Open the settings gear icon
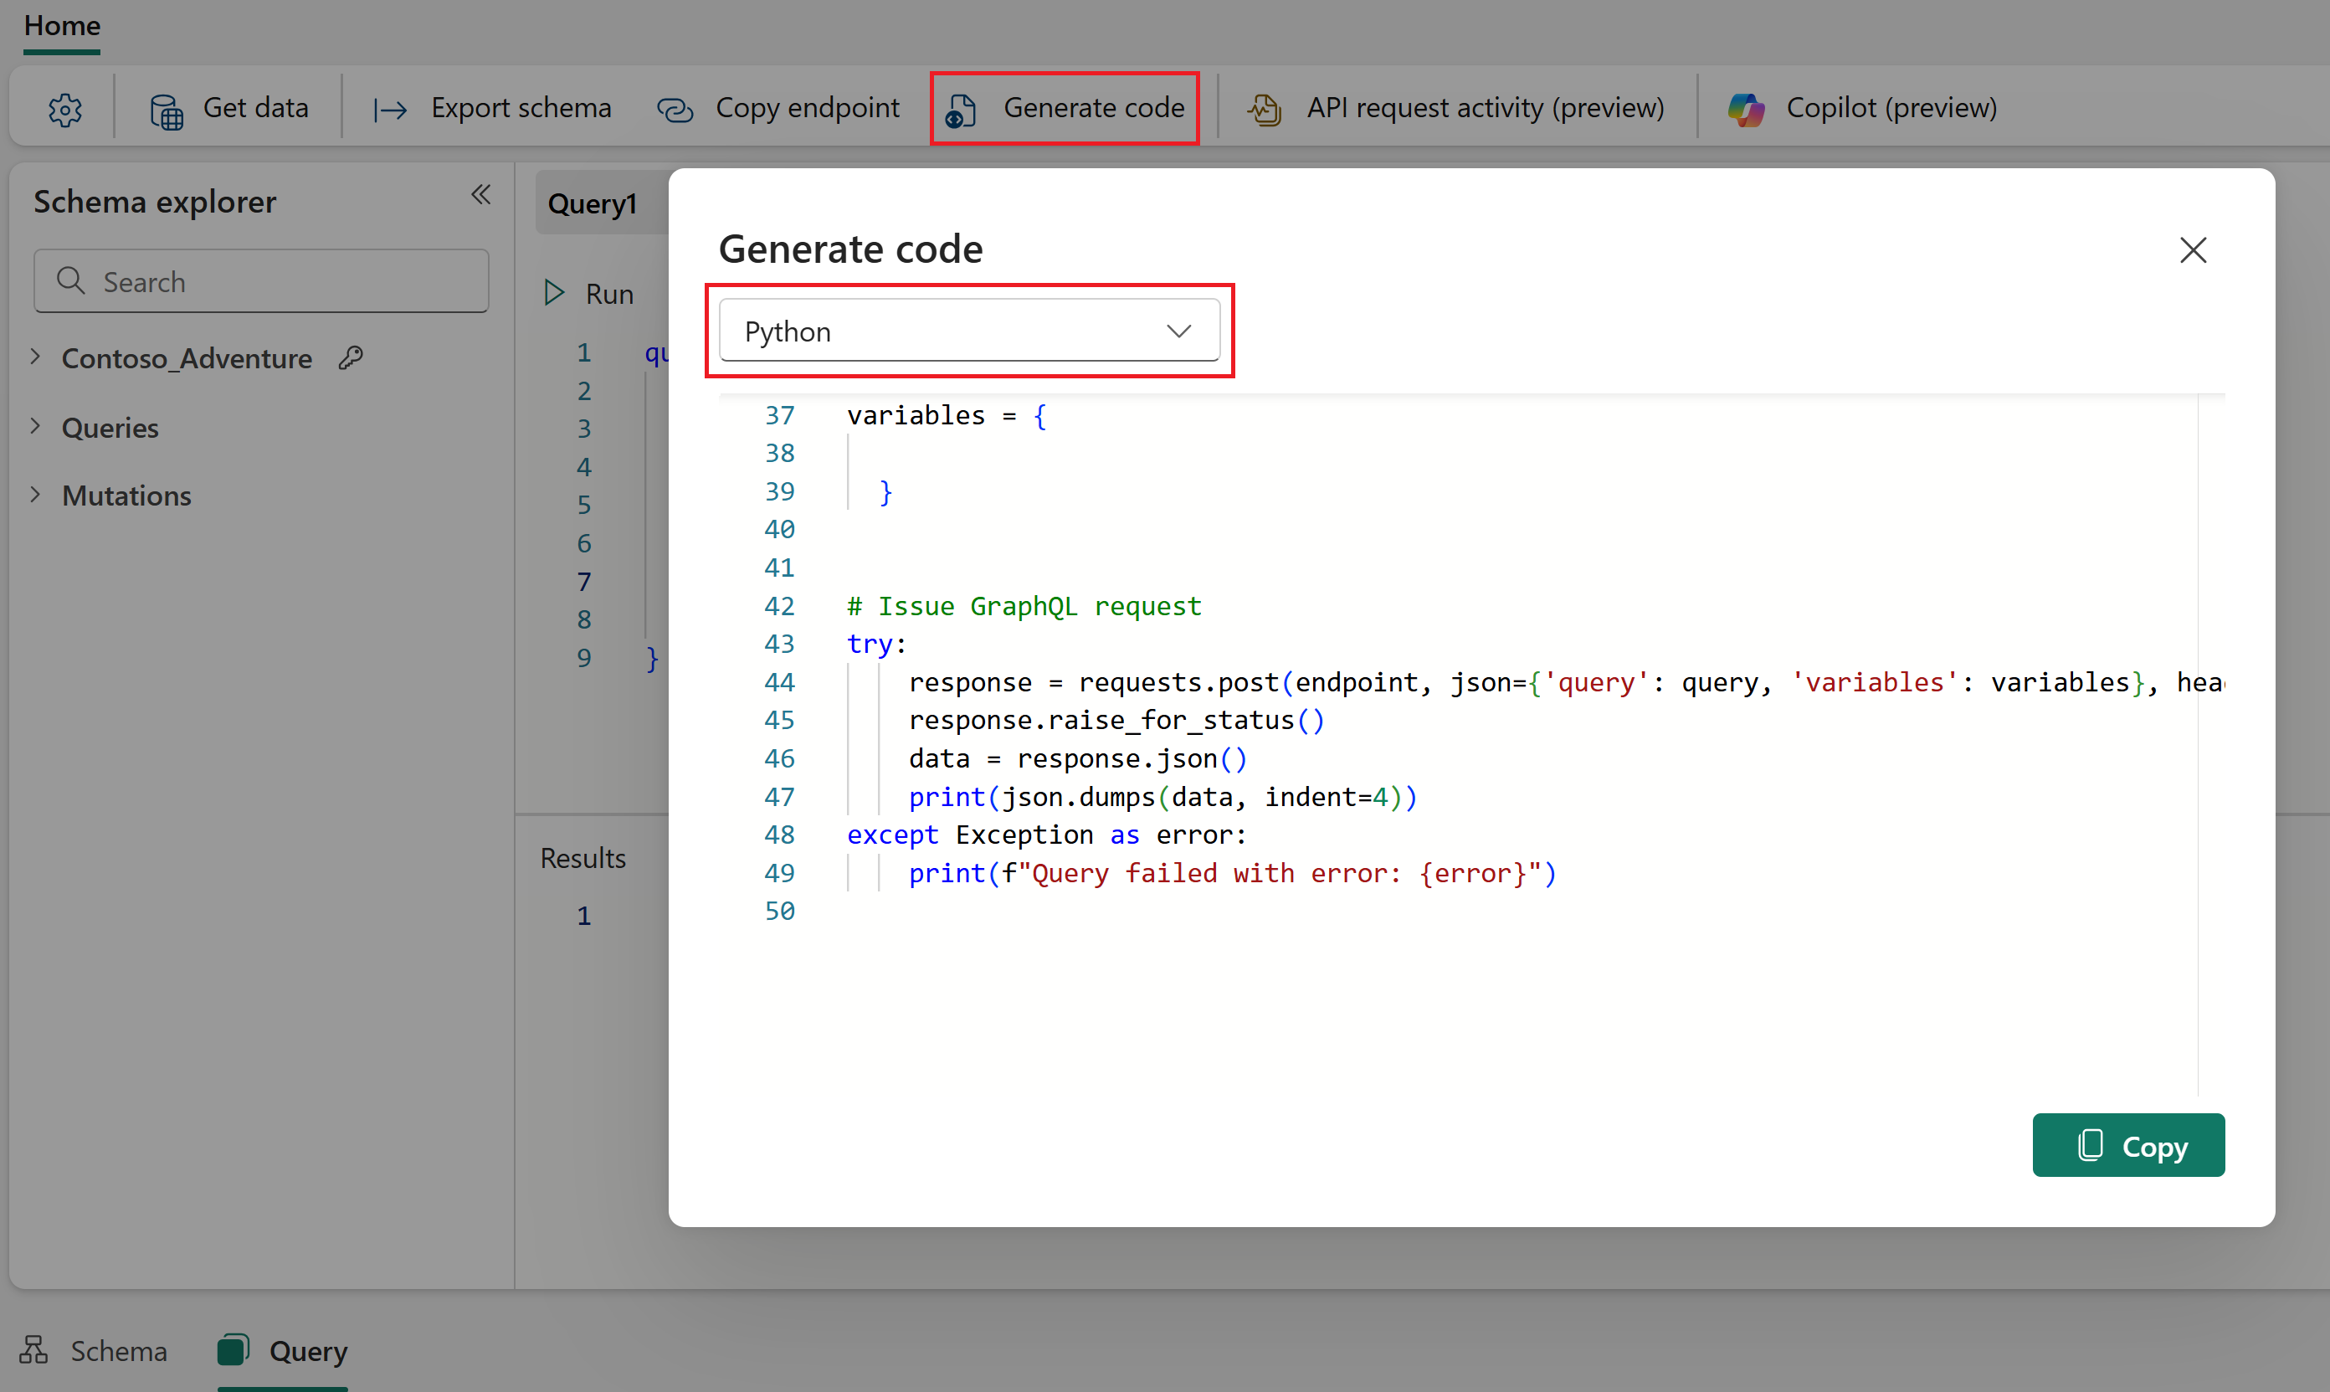The height and width of the screenshot is (1392, 2330). coord(64,110)
